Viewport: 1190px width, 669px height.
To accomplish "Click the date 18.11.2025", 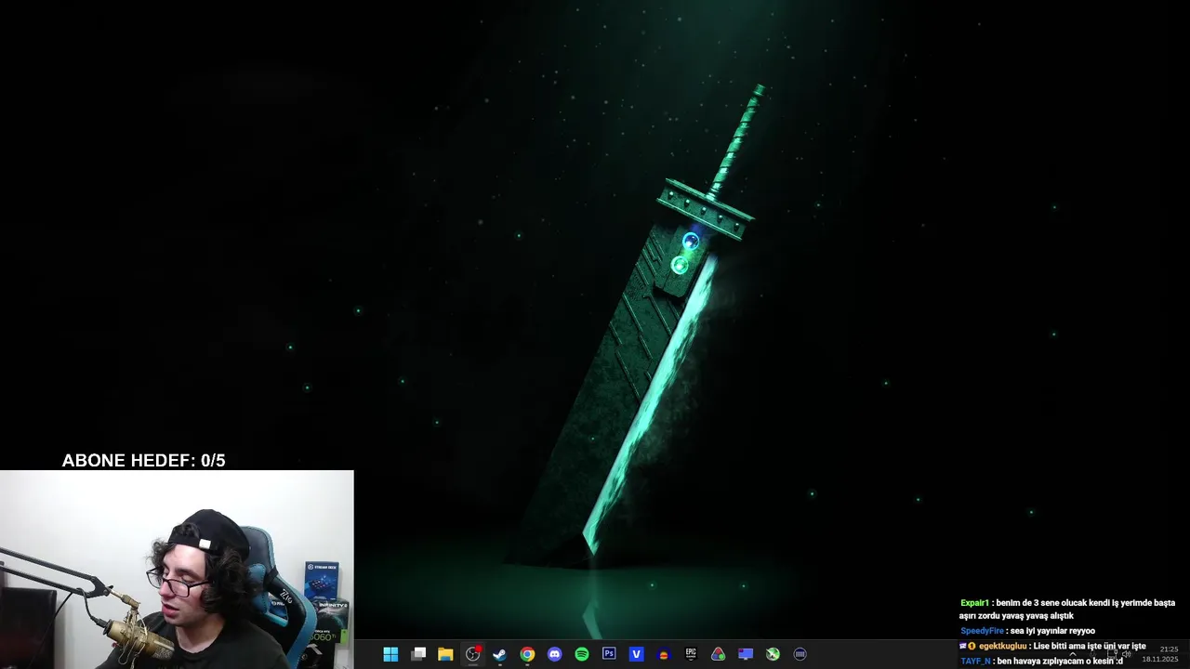I will tap(1160, 660).
